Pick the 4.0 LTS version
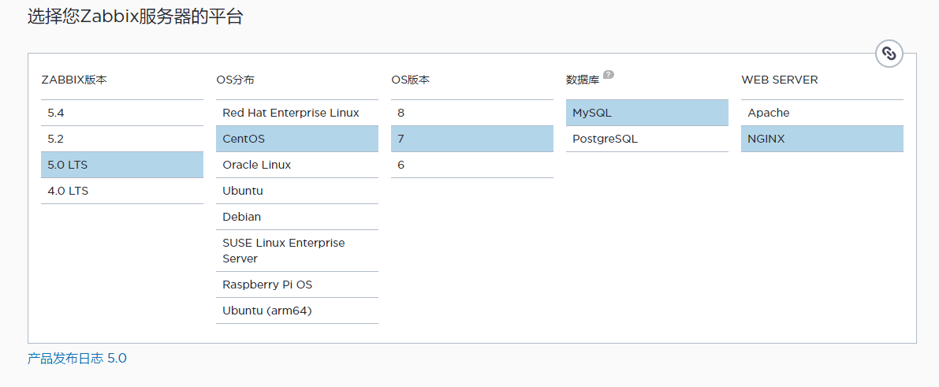The image size is (939, 387). (122, 191)
